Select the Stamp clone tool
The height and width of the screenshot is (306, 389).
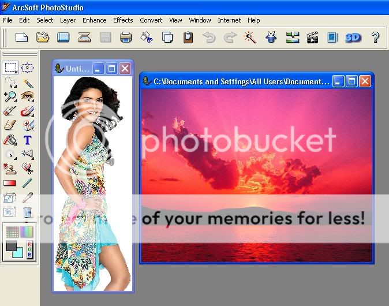(10, 169)
